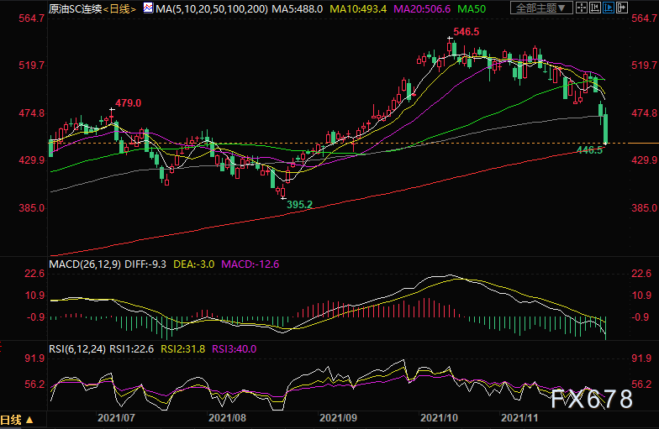Viewport: 659px width, 429px height.
Task: Click the MACD:-12.6 value
Action: [x=250, y=264]
